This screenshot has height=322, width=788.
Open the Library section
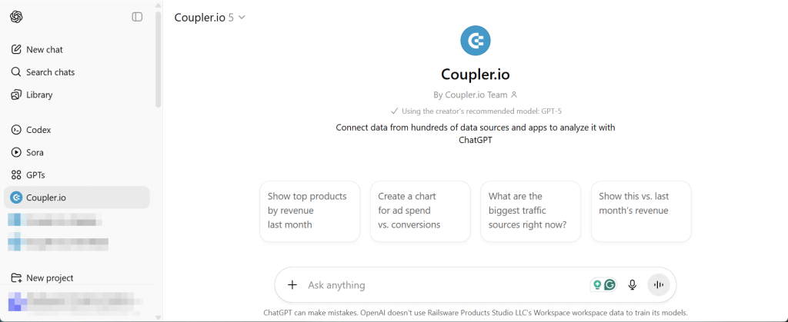(x=39, y=95)
